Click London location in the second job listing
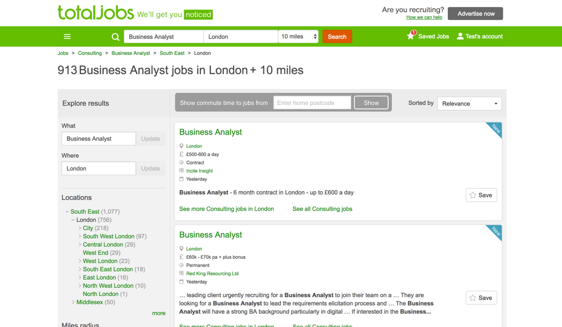Screen dimensions: 562x327 (194, 249)
